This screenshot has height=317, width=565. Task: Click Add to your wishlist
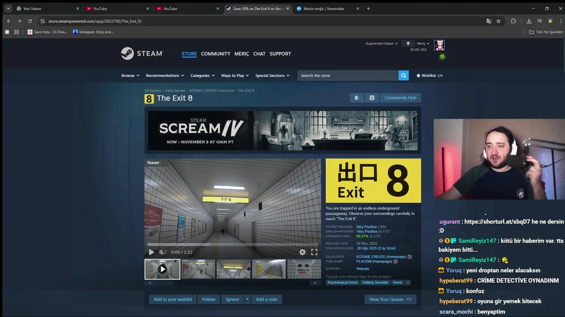[x=173, y=299]
